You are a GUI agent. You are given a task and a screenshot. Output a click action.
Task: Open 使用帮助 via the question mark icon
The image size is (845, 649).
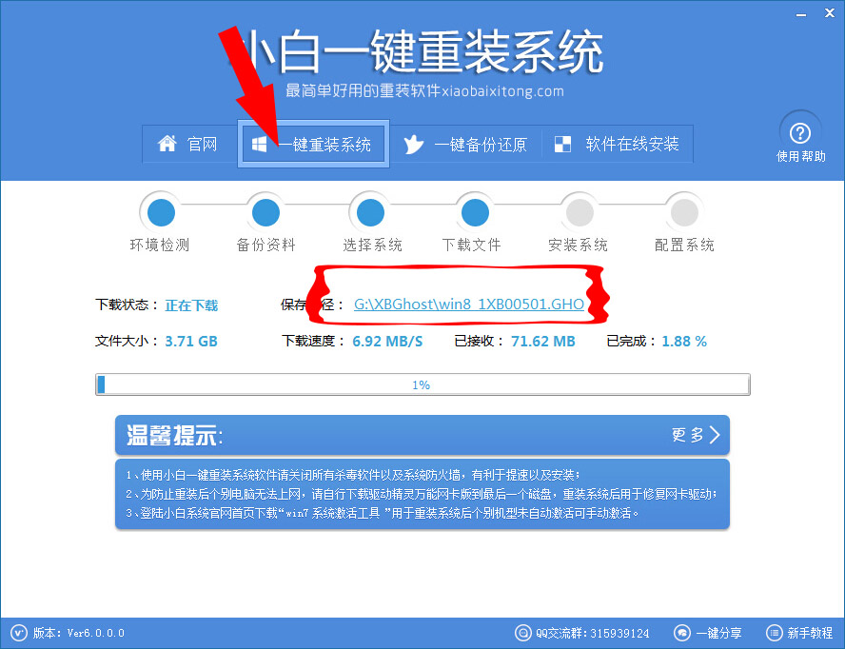tap(800, 133)
